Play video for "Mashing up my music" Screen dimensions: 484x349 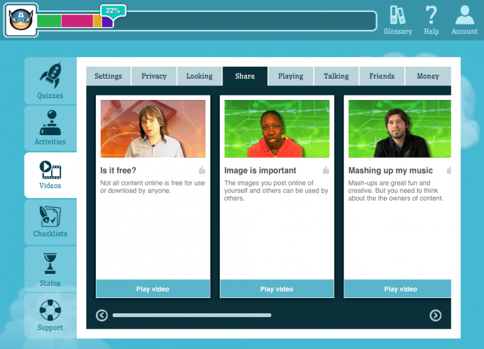(x=398, y=289)
